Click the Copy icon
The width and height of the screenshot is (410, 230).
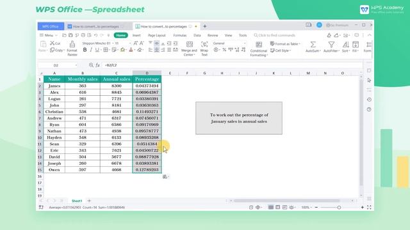tap(53, 50)
